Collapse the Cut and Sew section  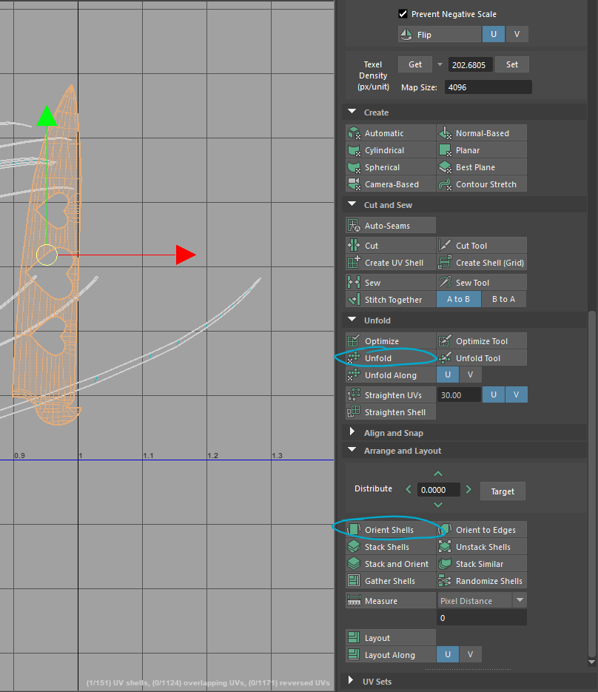point(352,204)
